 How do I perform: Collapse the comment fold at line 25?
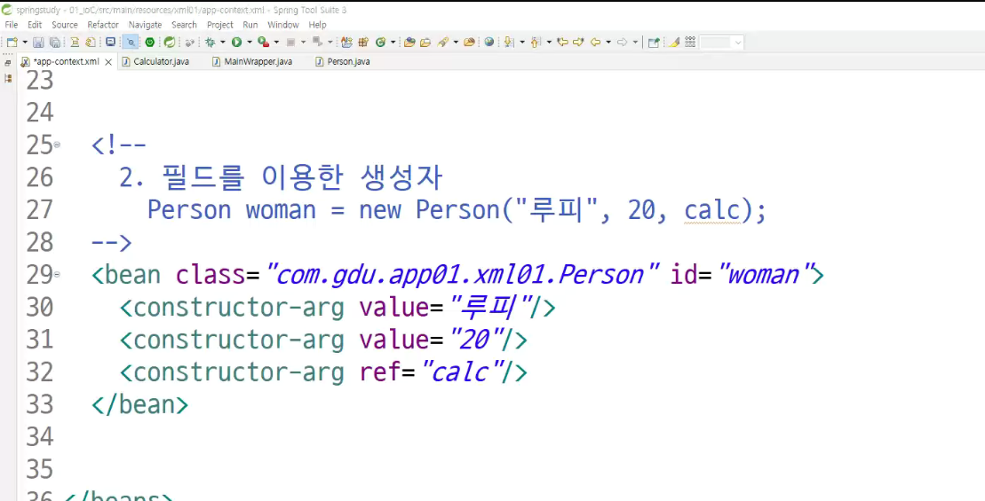pos(57,145)
